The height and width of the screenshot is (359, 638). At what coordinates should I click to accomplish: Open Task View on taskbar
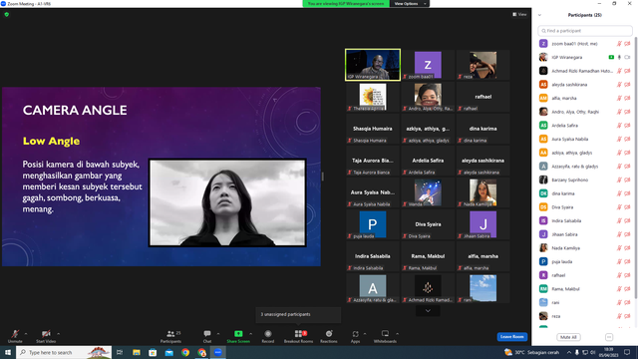pyautogui.click(x=120, y=352)
